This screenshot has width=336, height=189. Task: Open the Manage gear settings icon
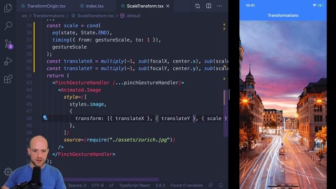click(8, 172)
